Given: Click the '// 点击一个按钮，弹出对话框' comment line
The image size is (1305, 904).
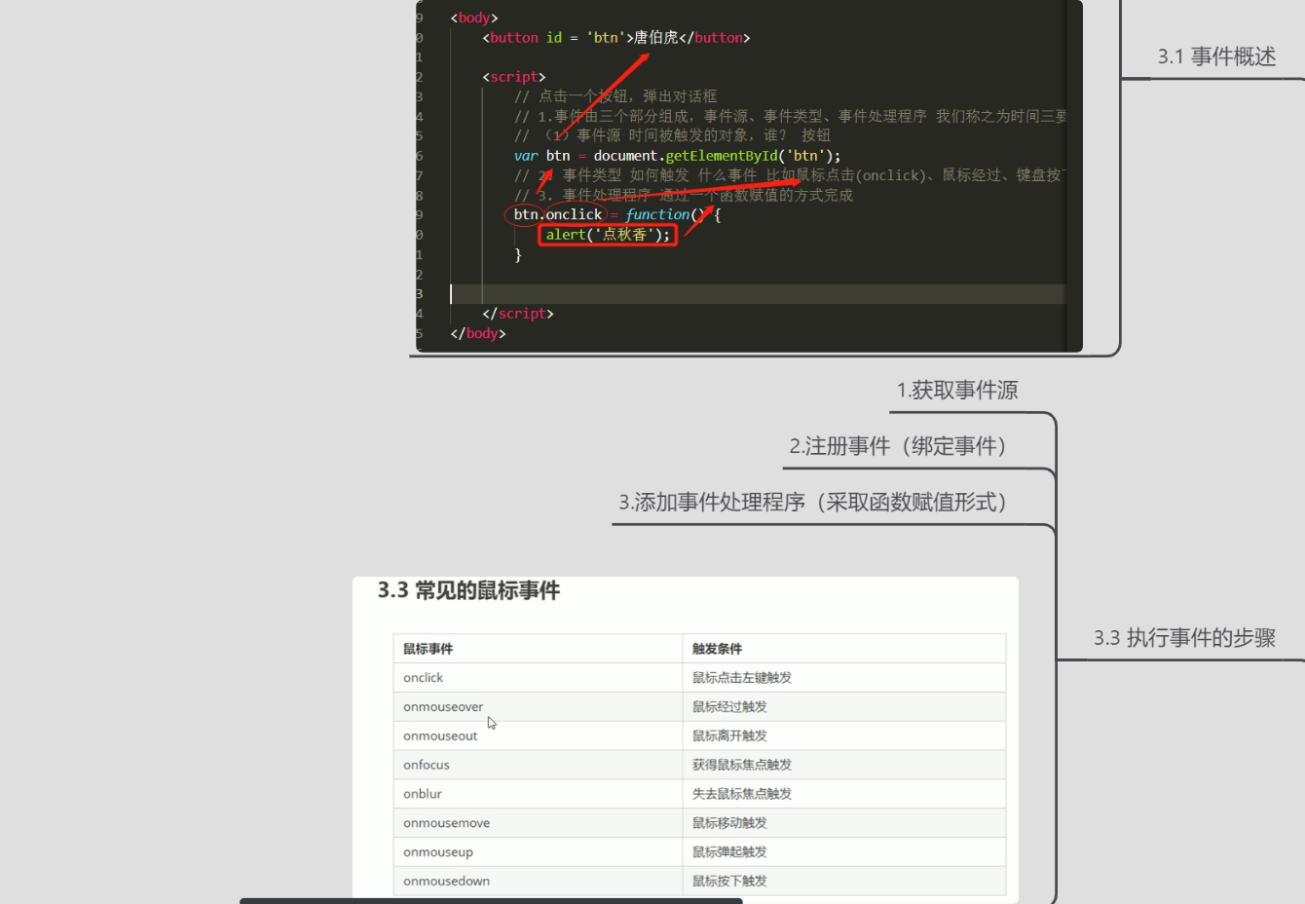Looking at the screenshot, I should click(615, 96).
